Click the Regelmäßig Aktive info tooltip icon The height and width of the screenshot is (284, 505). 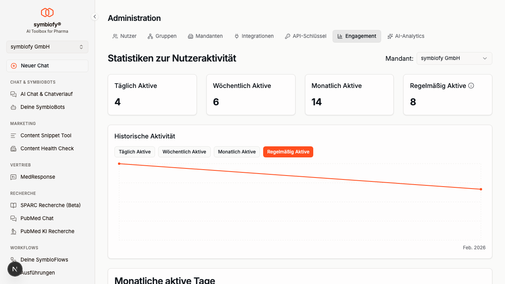[471, 85]
